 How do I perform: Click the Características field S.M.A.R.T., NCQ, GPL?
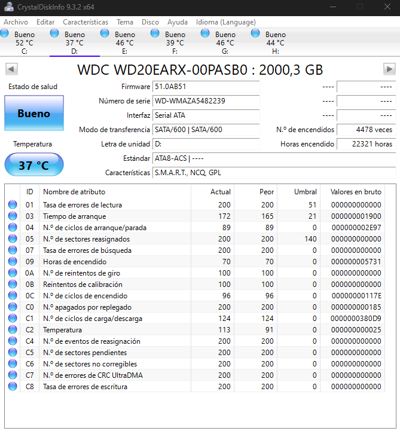(274, 173)
